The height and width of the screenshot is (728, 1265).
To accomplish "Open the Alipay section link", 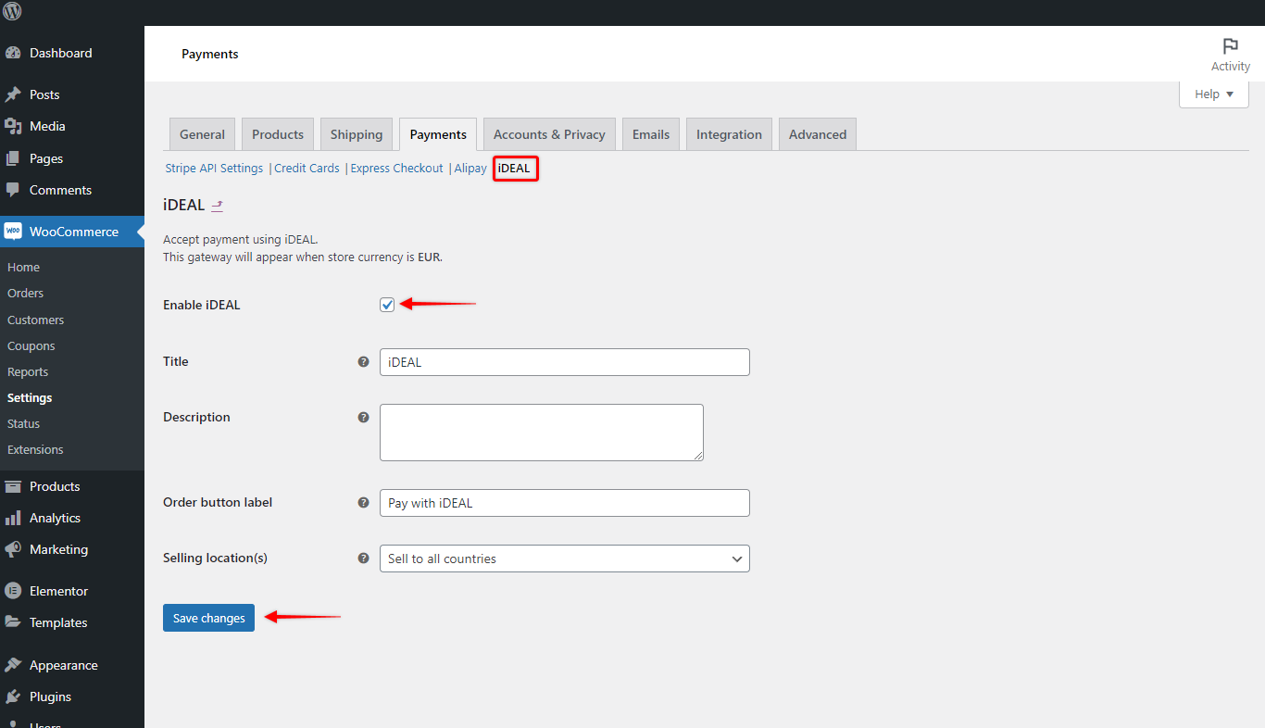I will click(x=470, y=169).
